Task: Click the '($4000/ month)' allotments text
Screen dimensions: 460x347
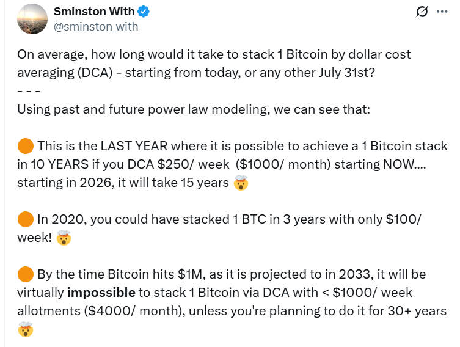Action: tap(134, 311)
